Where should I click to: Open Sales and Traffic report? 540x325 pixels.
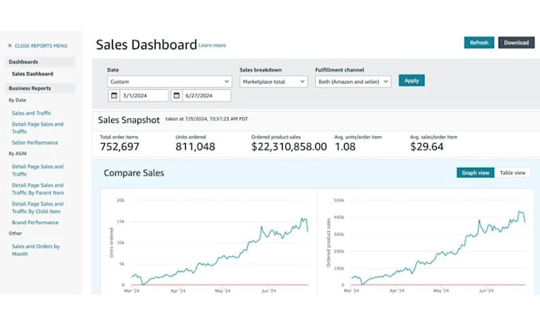point(31,113)
